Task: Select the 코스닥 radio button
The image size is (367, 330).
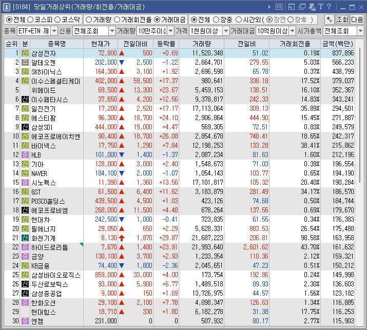Action: pos(57,20)
